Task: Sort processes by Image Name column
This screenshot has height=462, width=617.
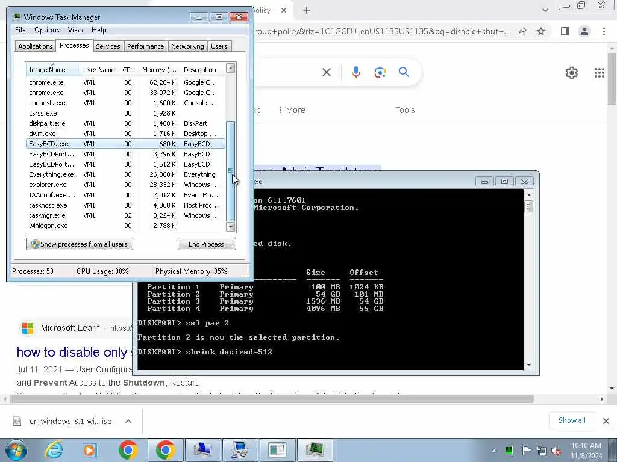Action: click(53, 70)
